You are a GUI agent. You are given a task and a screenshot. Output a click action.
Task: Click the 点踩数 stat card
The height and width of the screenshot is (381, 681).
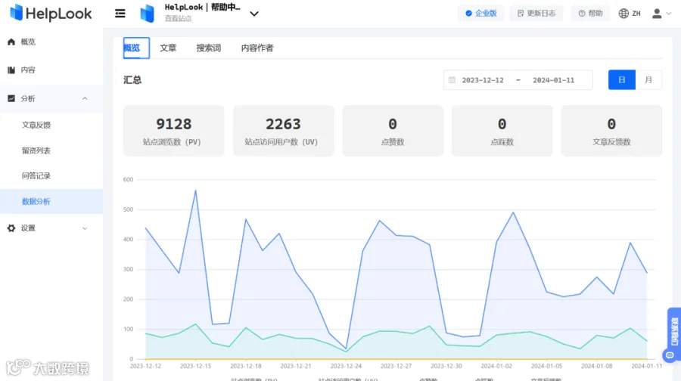[502, 131]
